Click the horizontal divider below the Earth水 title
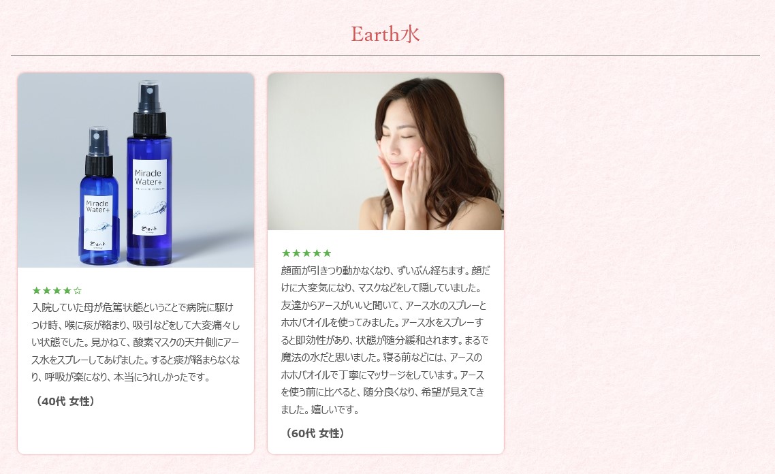 385,55
